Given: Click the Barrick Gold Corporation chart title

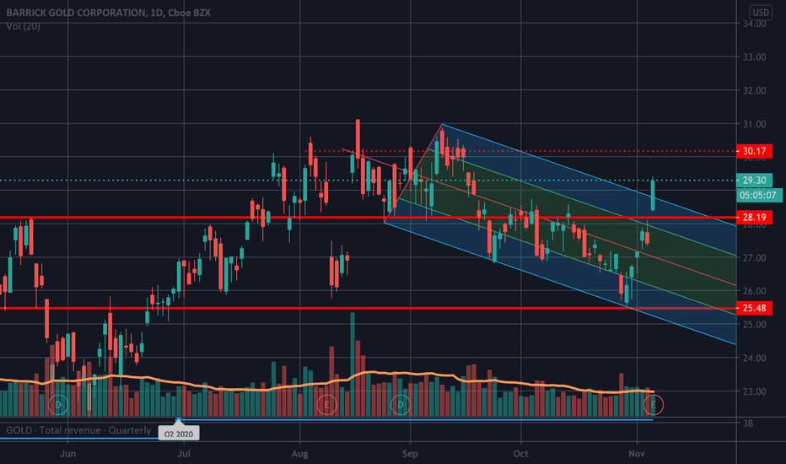Looking at the screenshot, I should click(x=108, y=13).
